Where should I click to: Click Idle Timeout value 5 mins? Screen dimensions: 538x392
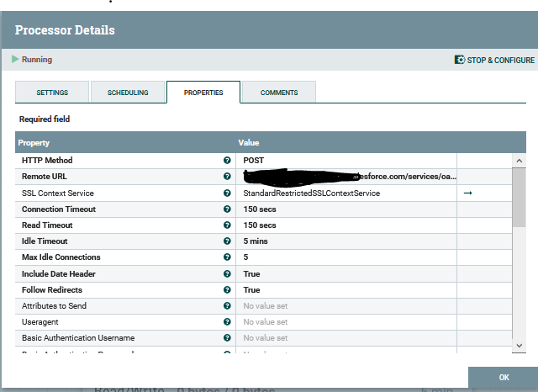256,241
